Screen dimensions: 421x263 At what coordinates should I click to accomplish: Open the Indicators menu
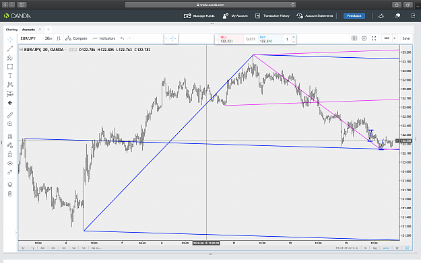tap(104, 38)
